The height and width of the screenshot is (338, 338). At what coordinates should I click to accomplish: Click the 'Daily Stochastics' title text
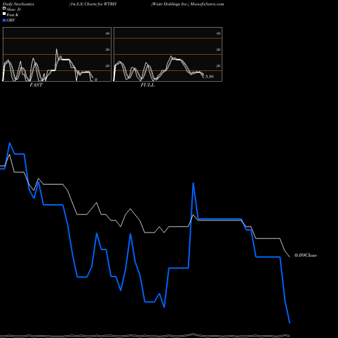[x=18, y=4]
